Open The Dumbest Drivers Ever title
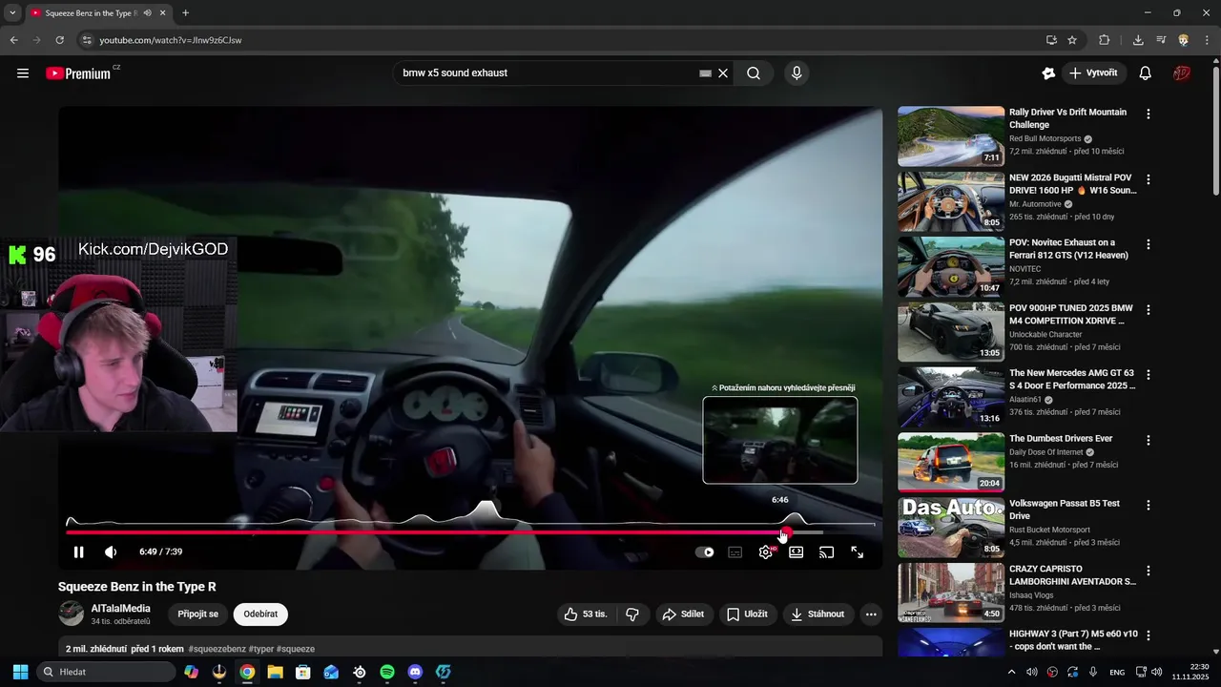The width and height of the screenshot is (1221, 687). tap(1061, 439)
